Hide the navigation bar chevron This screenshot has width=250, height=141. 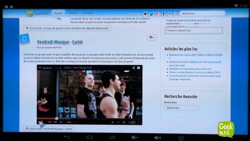181,138
